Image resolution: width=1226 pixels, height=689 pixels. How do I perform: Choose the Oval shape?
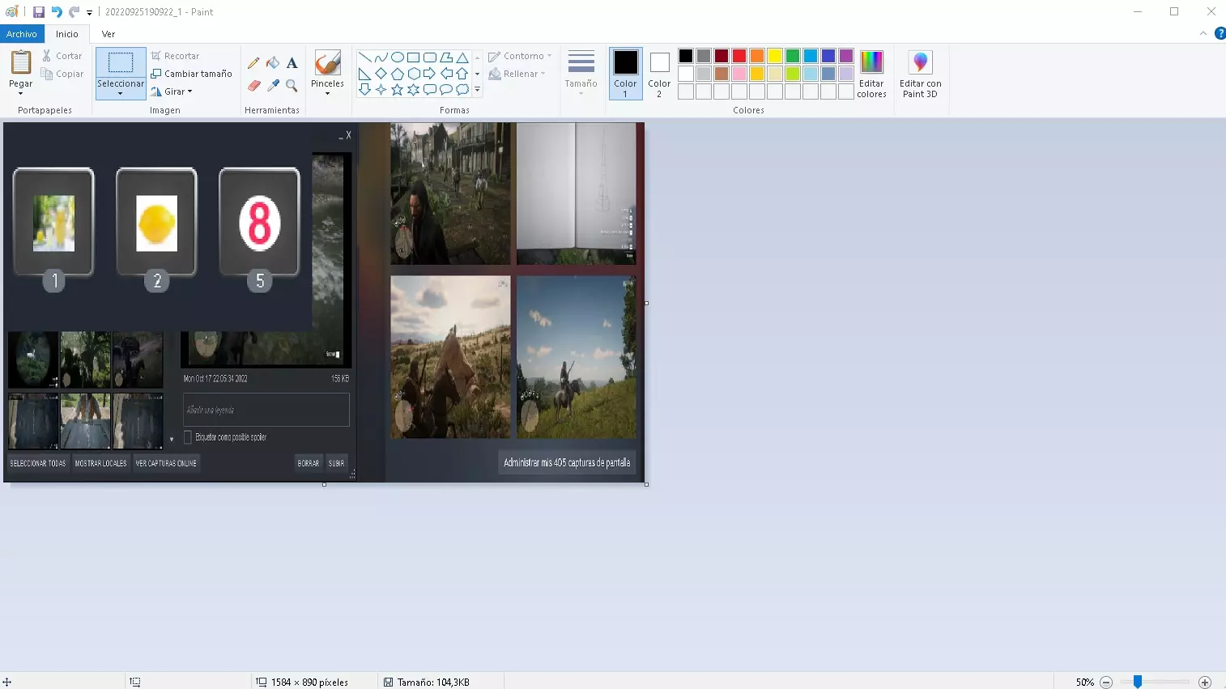[397, 57]
